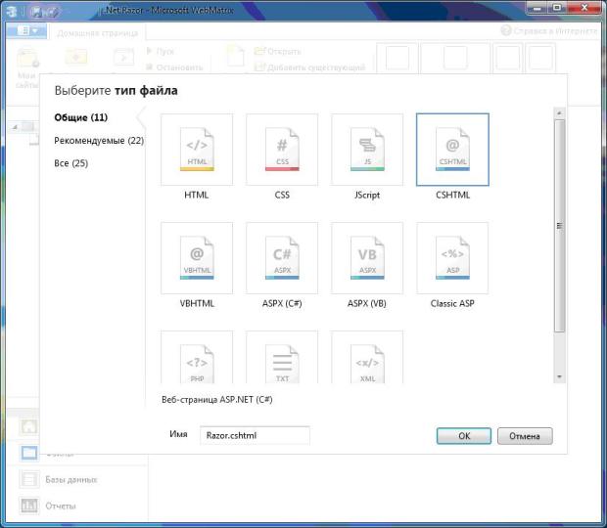The width and height of the screenshot is (607, 528).
Task: Click the scroll down arrow of file list
Action: pos(559,376)
